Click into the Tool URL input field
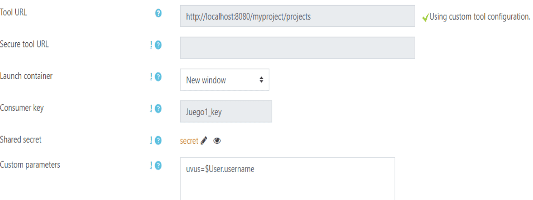This screenshot has width=533, height=200. click(297, 17)
